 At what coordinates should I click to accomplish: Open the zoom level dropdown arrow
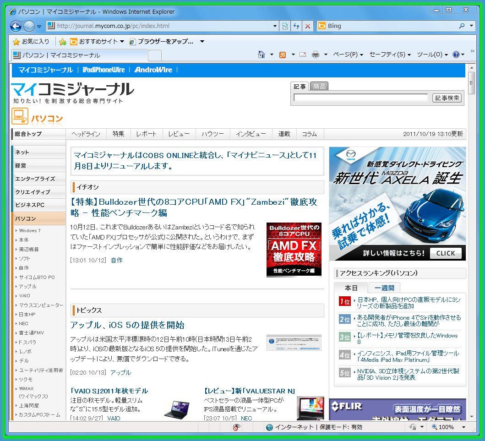pos(463,427)
